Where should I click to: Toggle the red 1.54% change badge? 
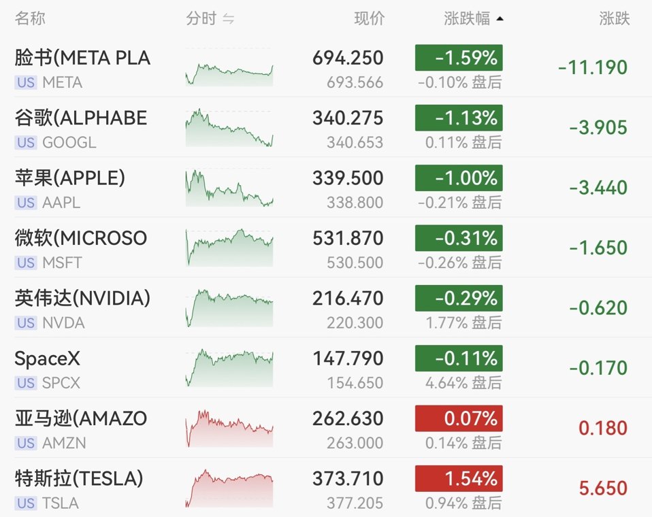(459, 478)
